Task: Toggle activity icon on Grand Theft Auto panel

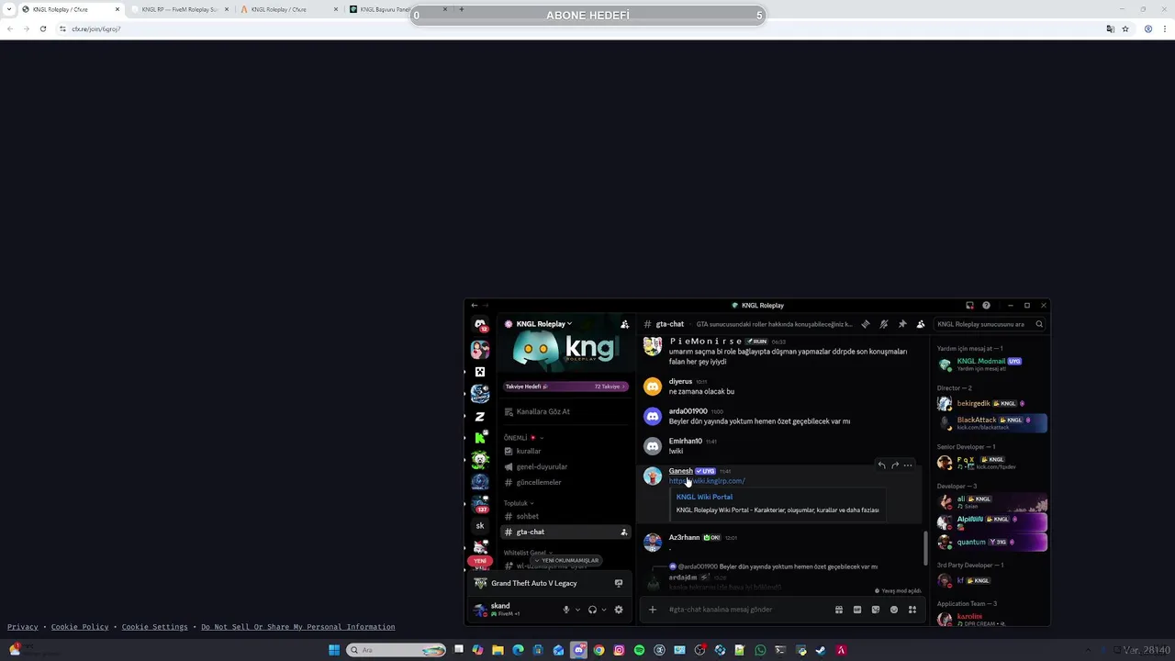Action: [619, 583]
